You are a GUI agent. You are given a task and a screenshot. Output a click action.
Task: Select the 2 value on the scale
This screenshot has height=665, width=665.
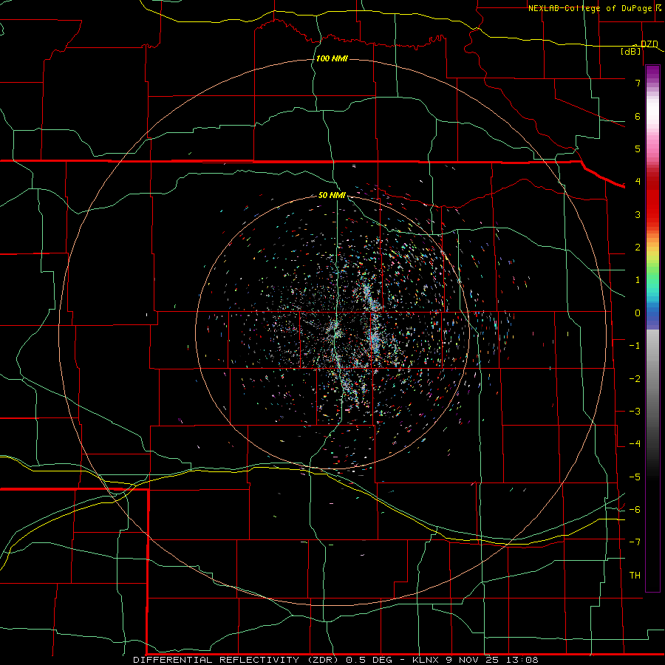(x=638, y=248)
